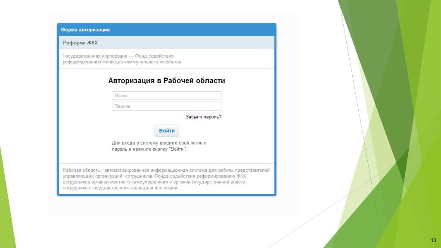
Task: Click the Реформа ЖКХ header text
Action: [x=80, y=43]
